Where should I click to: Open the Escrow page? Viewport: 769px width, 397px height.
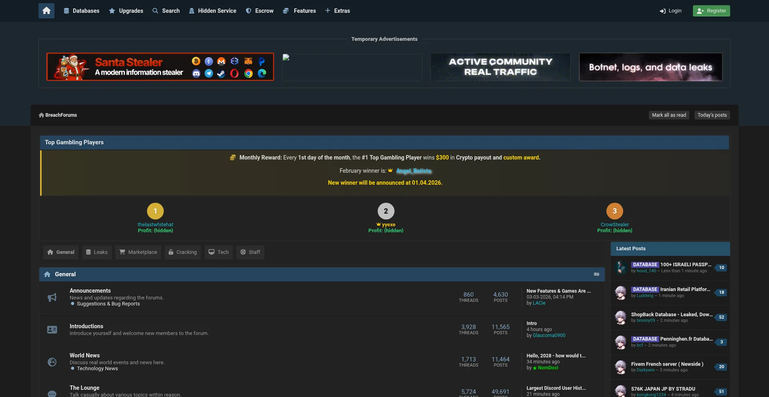point(260,11)
